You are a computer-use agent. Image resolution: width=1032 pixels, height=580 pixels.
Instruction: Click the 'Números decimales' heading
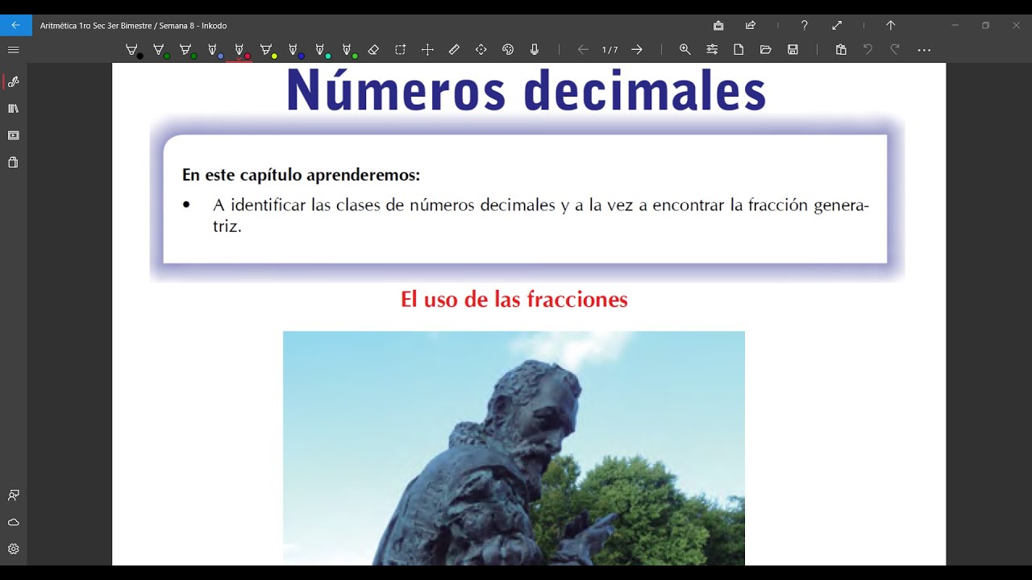[x=526, y=90]
